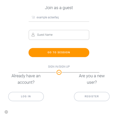Click the acteefaq text in session field
The image size is (117, 117).
point(53,17)
